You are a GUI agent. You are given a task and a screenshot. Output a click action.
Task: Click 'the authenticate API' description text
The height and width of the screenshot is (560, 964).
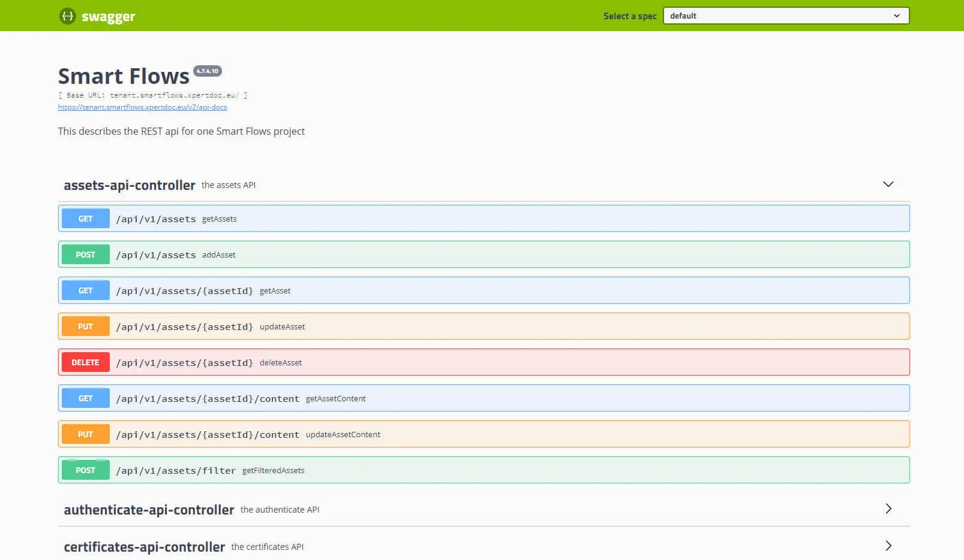click(280, 510)
